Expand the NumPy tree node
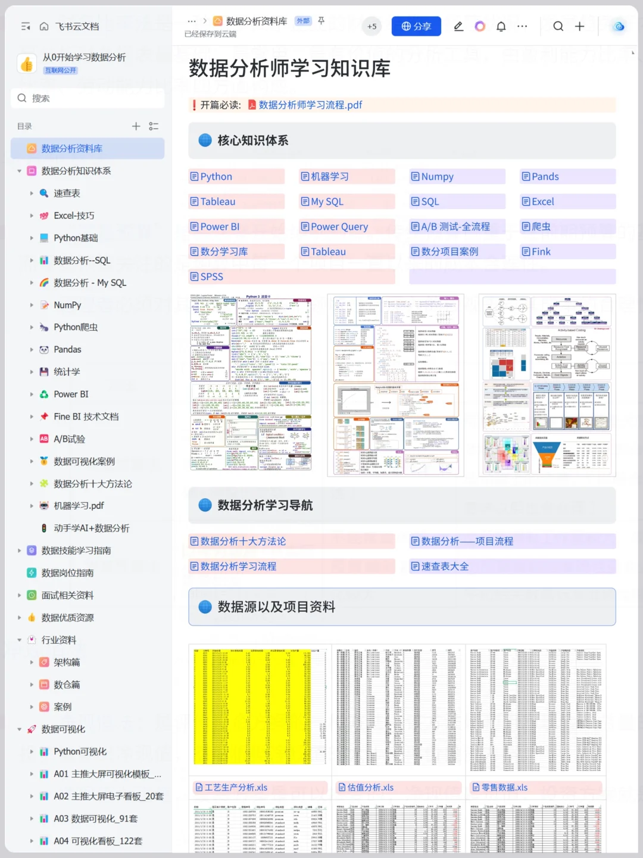Screen dimensions: 643x858 coord(32,305)
